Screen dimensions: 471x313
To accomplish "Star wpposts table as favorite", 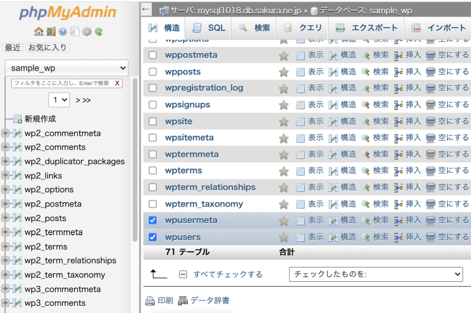I will coord(283,72).
